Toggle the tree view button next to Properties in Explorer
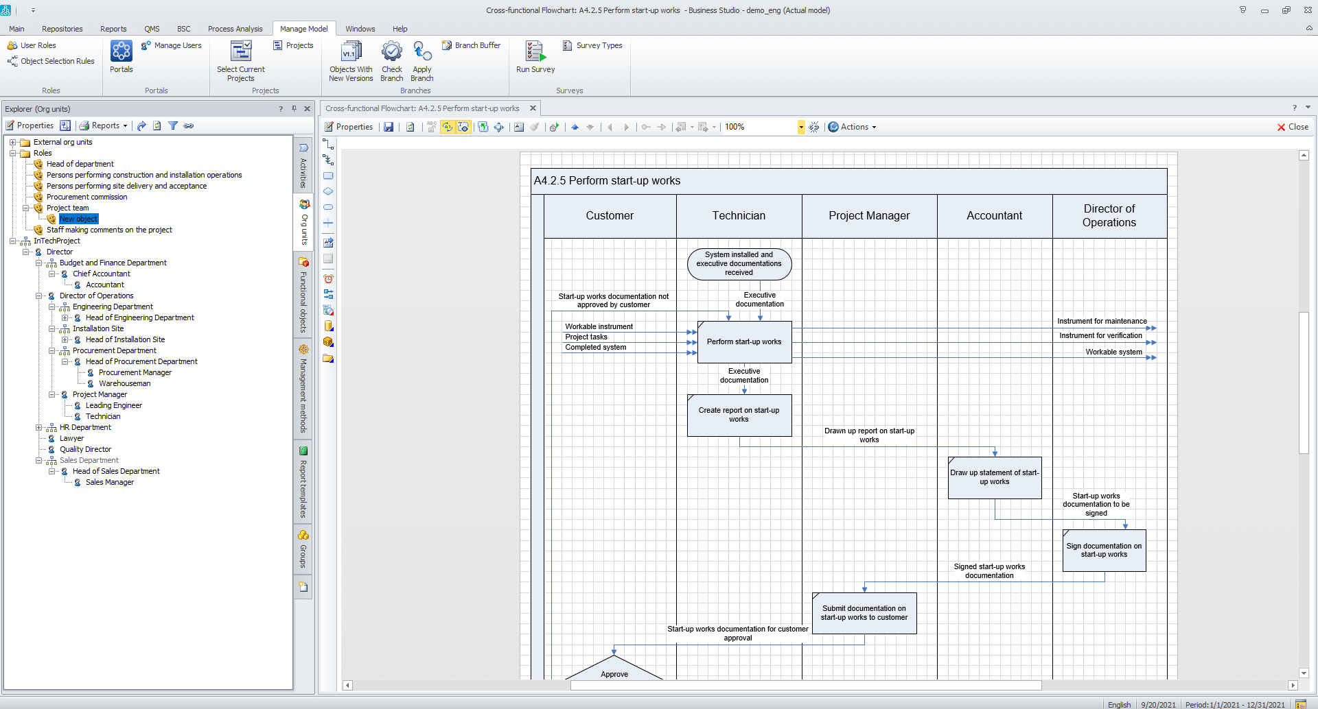1318x709 pixels. [65, 125]
